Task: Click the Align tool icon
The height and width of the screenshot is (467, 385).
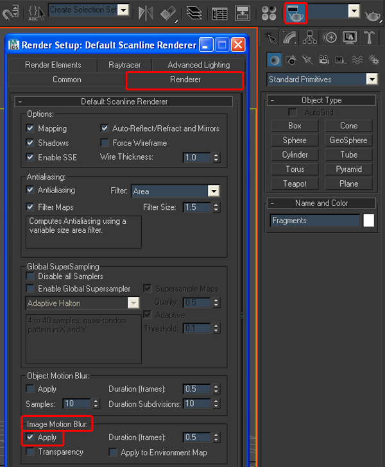Action: point(168,13)
